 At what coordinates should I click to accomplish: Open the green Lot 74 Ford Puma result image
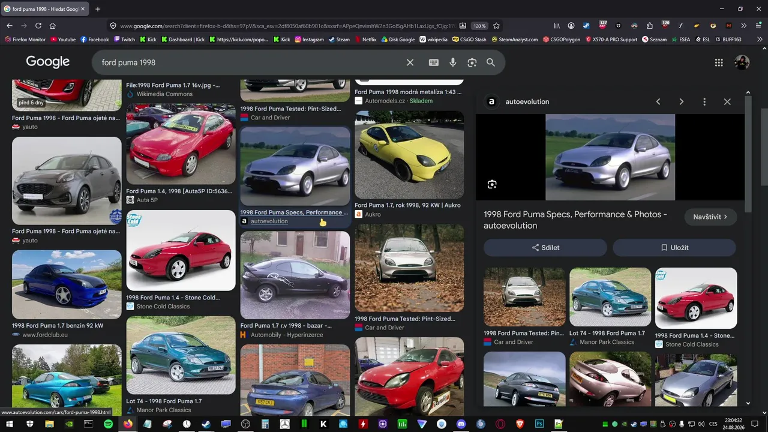pos(181,355)
